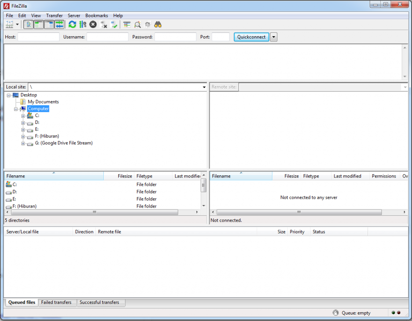Open the Site Manager dropdown arrow
This screenshot has height=321, width=412.
click(x=17, y=25)
